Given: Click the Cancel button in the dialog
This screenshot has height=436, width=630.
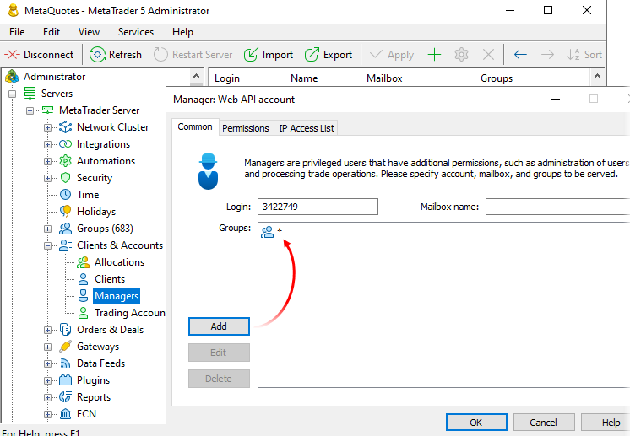Looking at the screenshot, I should pos(544,423).
